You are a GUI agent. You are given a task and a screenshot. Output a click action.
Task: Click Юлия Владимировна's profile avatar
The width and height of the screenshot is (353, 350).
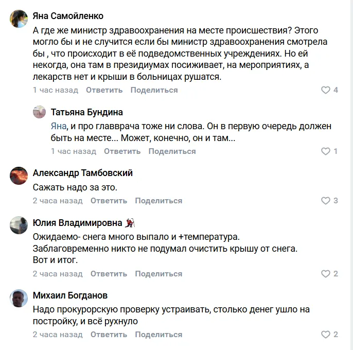click(19, 225)
